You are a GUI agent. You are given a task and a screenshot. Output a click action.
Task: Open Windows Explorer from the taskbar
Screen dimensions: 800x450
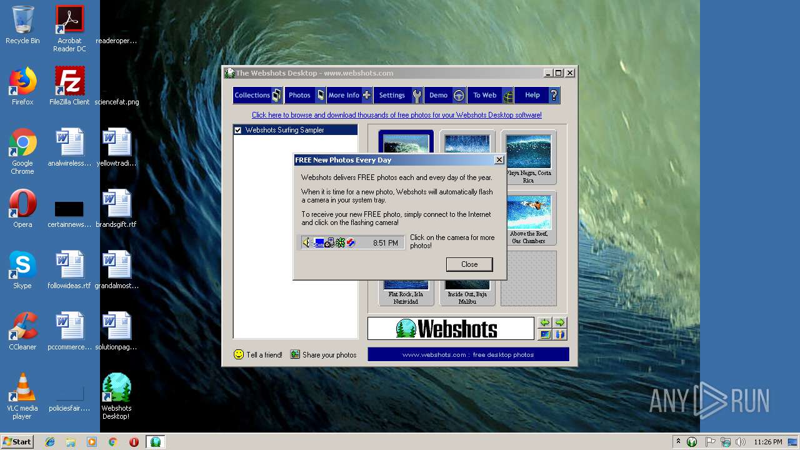coord(71,442)
